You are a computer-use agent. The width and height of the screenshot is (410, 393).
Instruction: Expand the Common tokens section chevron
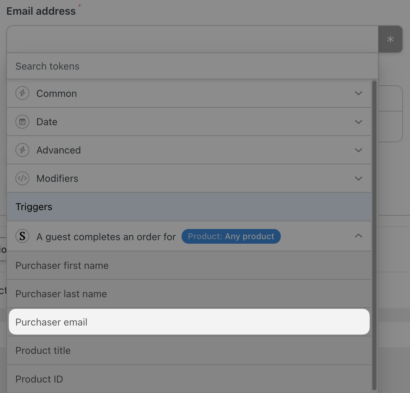[359, 93]
